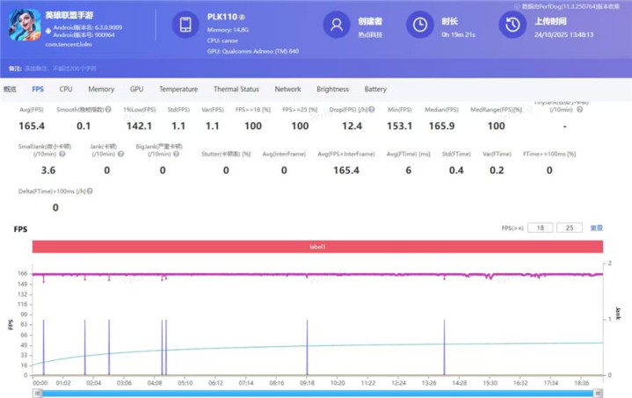Click help icon beside Smooth metric

[107, 110]
